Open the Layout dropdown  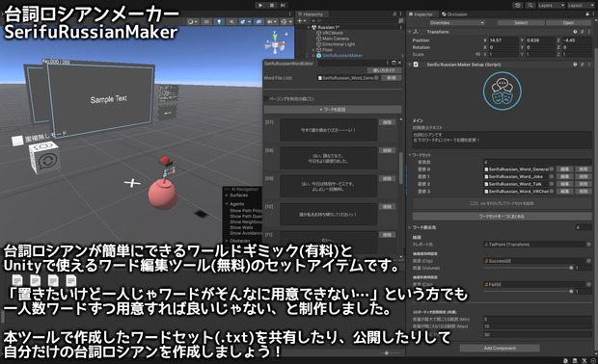coord(580,6)
